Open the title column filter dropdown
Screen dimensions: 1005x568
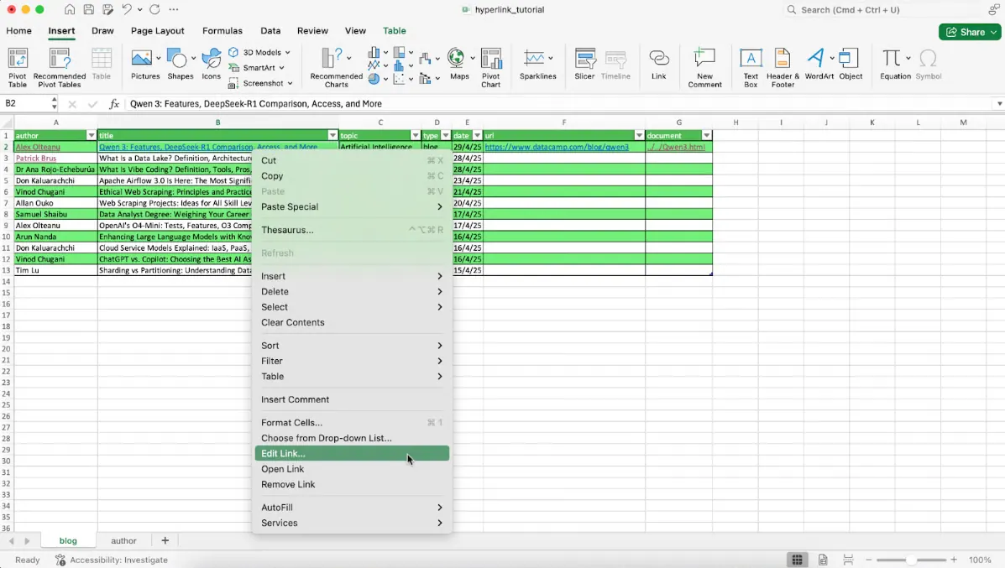point(332,135)
